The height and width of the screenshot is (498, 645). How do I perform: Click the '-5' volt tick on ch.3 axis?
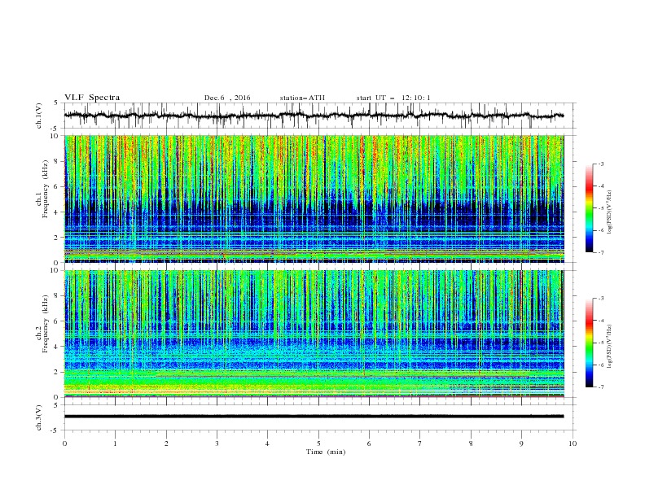click(55, 430)
